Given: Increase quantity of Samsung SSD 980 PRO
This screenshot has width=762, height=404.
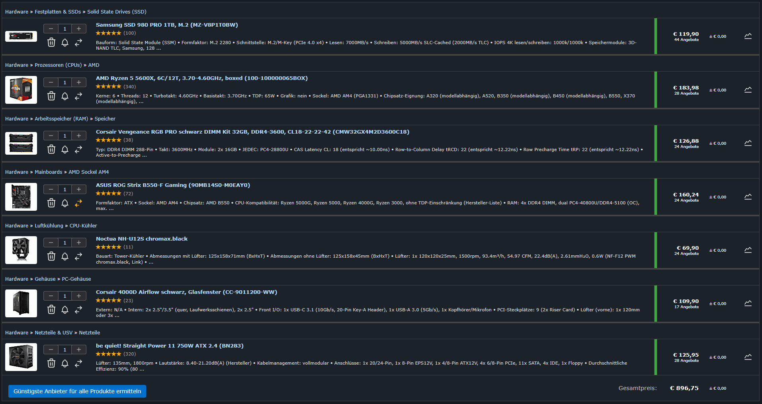Looking at the screenshot, I should click(x=79, y=29).
